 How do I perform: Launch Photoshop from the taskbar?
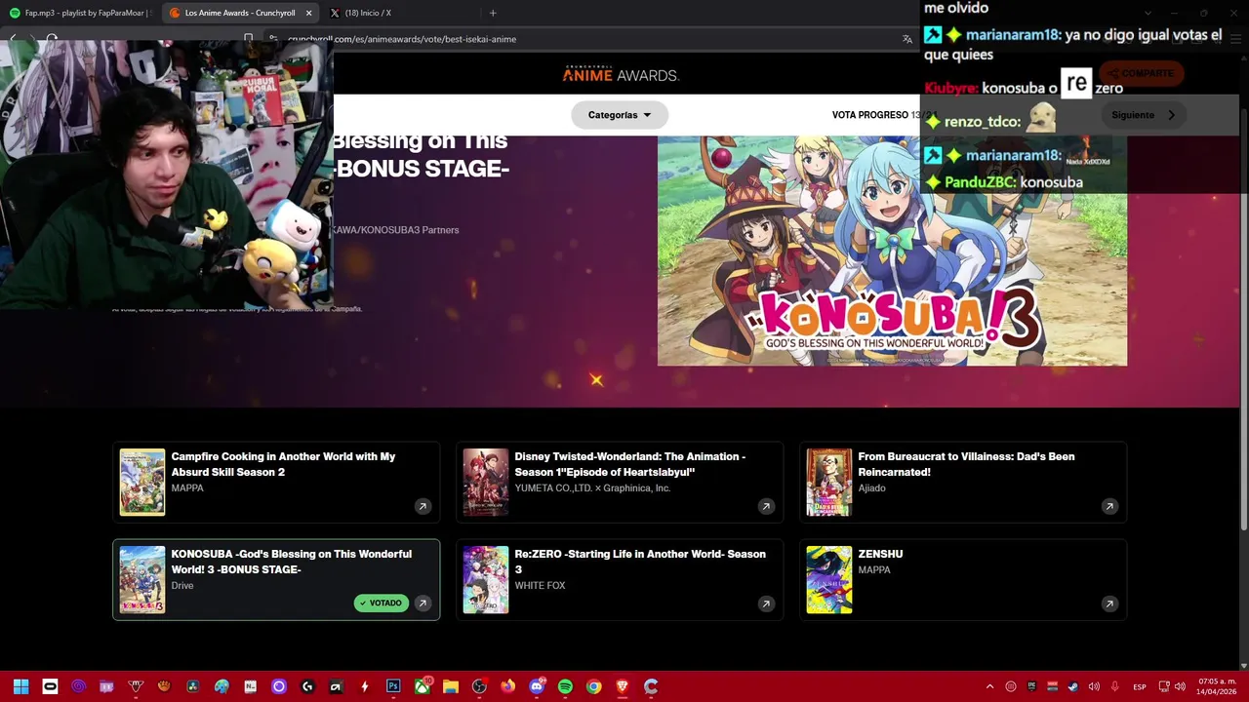(x=393, y=686)
